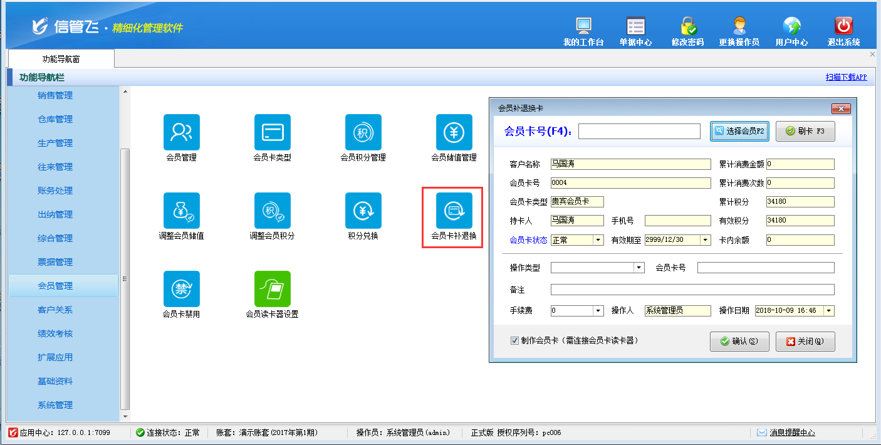Click the 调整会员储值 icon
The width and height of the screenshot is (881, 445).
point(181,211)
